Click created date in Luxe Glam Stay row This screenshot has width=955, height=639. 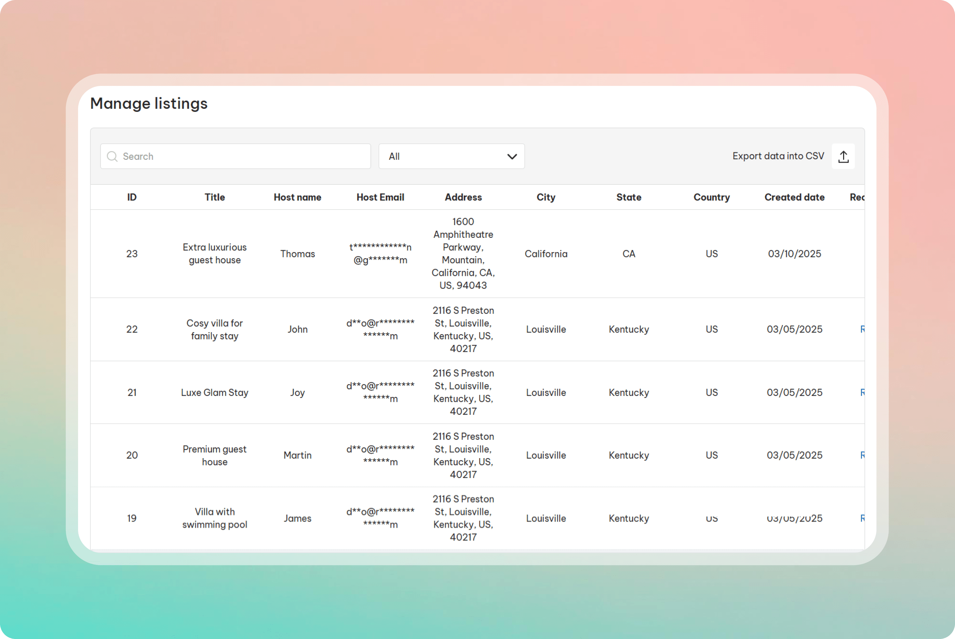794,392
